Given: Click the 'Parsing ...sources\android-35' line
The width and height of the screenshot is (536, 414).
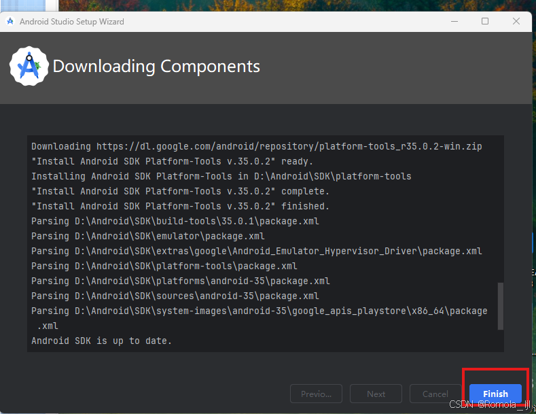Looking at the screenshot, I should click(175, 296).
